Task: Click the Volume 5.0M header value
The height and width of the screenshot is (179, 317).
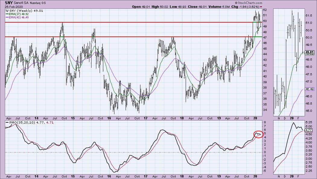Action: pos(219,7)
